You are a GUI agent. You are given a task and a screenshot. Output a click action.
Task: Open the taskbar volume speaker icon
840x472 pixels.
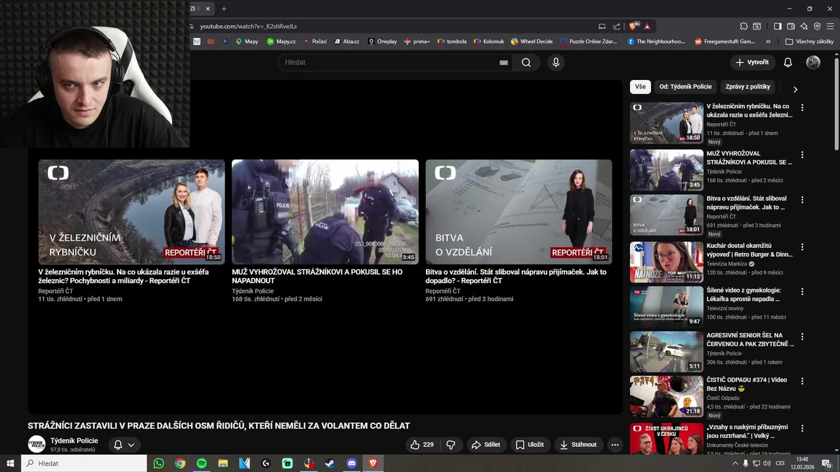(x=766, y=463)
